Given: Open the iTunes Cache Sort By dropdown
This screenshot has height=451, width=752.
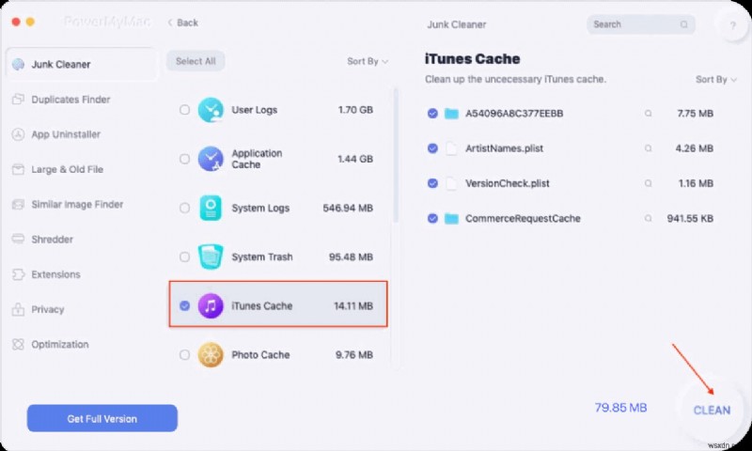Looking at the screenshot, I should (716, 80).
